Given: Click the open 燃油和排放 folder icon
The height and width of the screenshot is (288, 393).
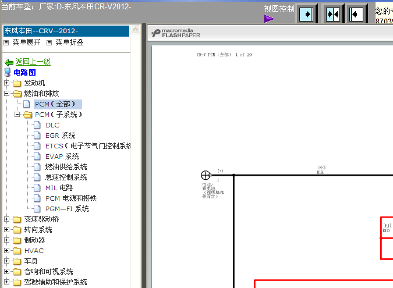Looking at the screenshot, I should pyautogui.click(x=17, y=94).
